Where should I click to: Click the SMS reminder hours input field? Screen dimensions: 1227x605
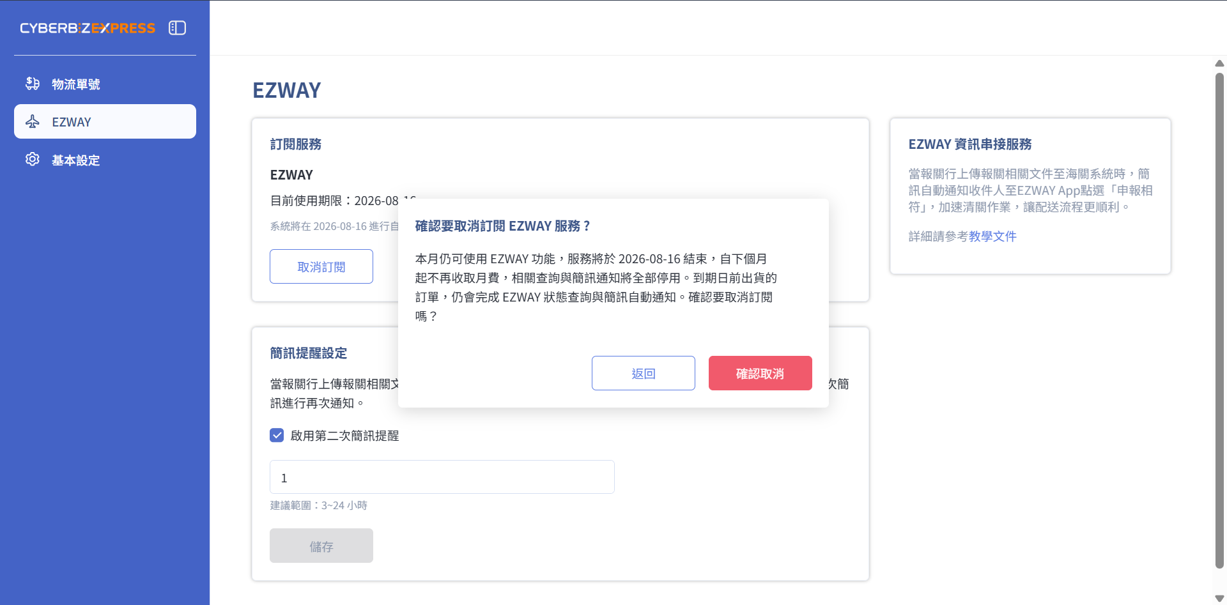click(x=442, y=477)
